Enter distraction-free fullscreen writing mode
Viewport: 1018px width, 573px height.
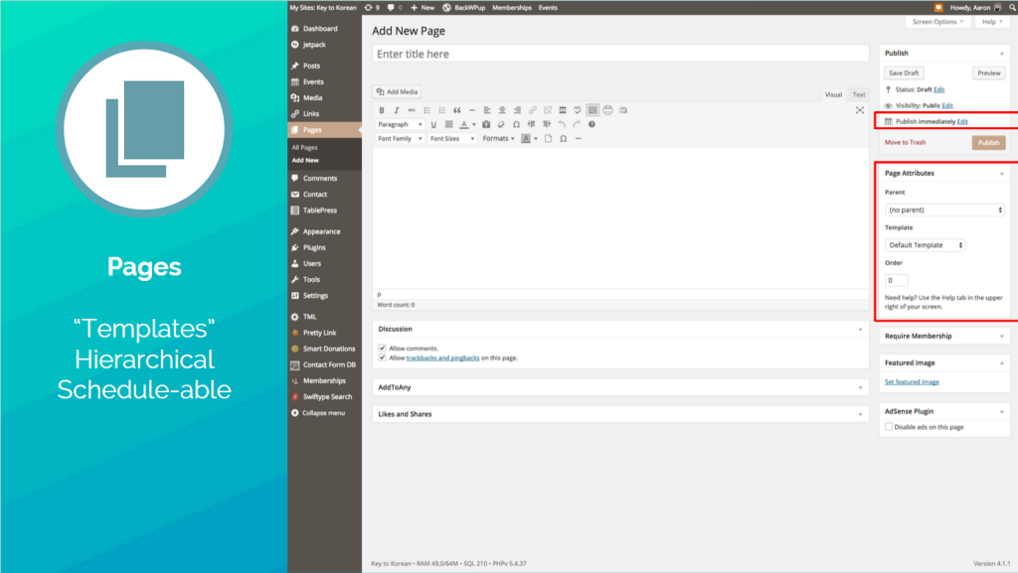tap(859, 110)
